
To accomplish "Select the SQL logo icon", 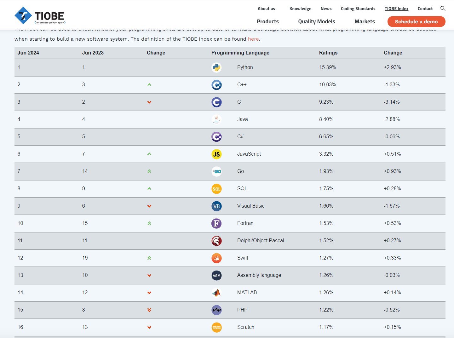I will point(216,189).
